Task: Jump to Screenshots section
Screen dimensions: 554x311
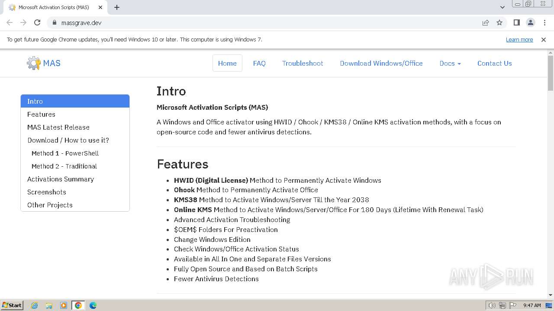Action: click(x=75, y=192)
